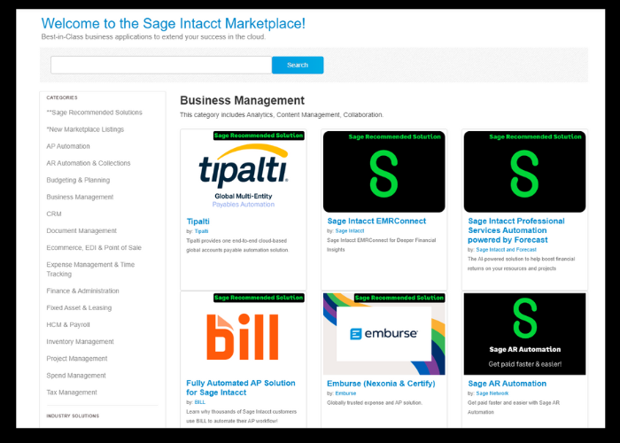This screenshot has height=443, width=620.
Task: Open Fully Automated AP Solution listing title
Action: (240, 388)
